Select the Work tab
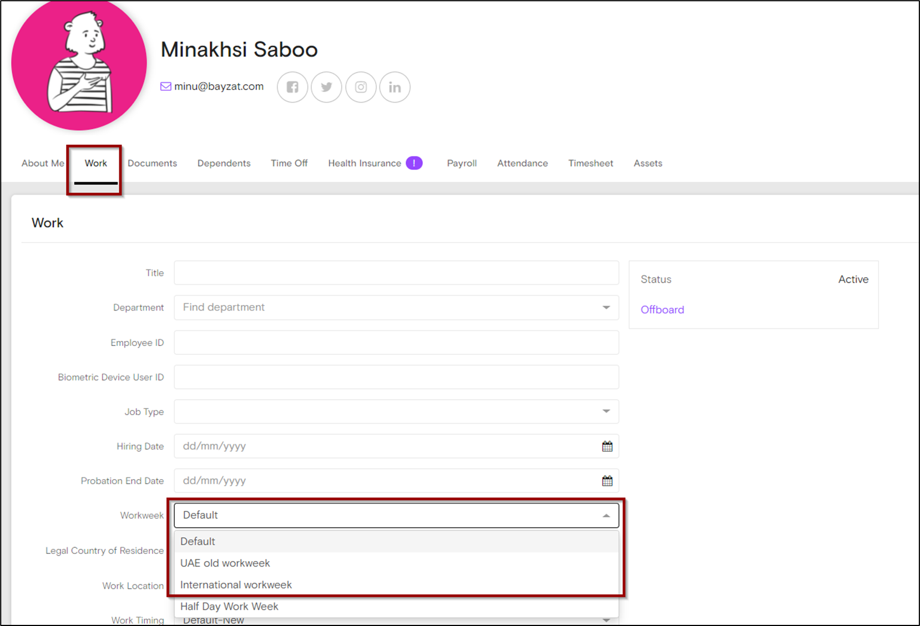 [95, 163]
